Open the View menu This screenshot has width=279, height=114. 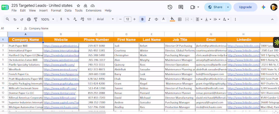32,10
